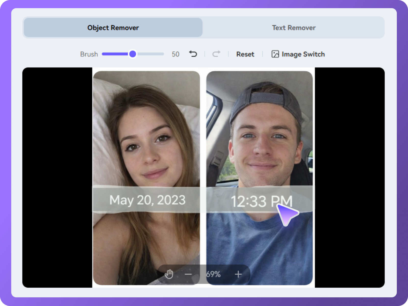Viewport: 408px width, 306px height.
Task: Zoom out with the minus icon
Action: coord(188,274)
